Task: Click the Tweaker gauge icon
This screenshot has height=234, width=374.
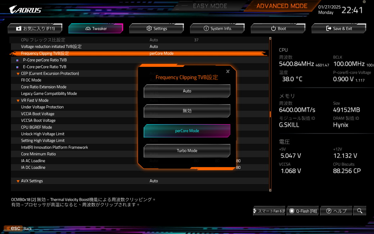Action: pyautogui.click(x=88, y=28)
